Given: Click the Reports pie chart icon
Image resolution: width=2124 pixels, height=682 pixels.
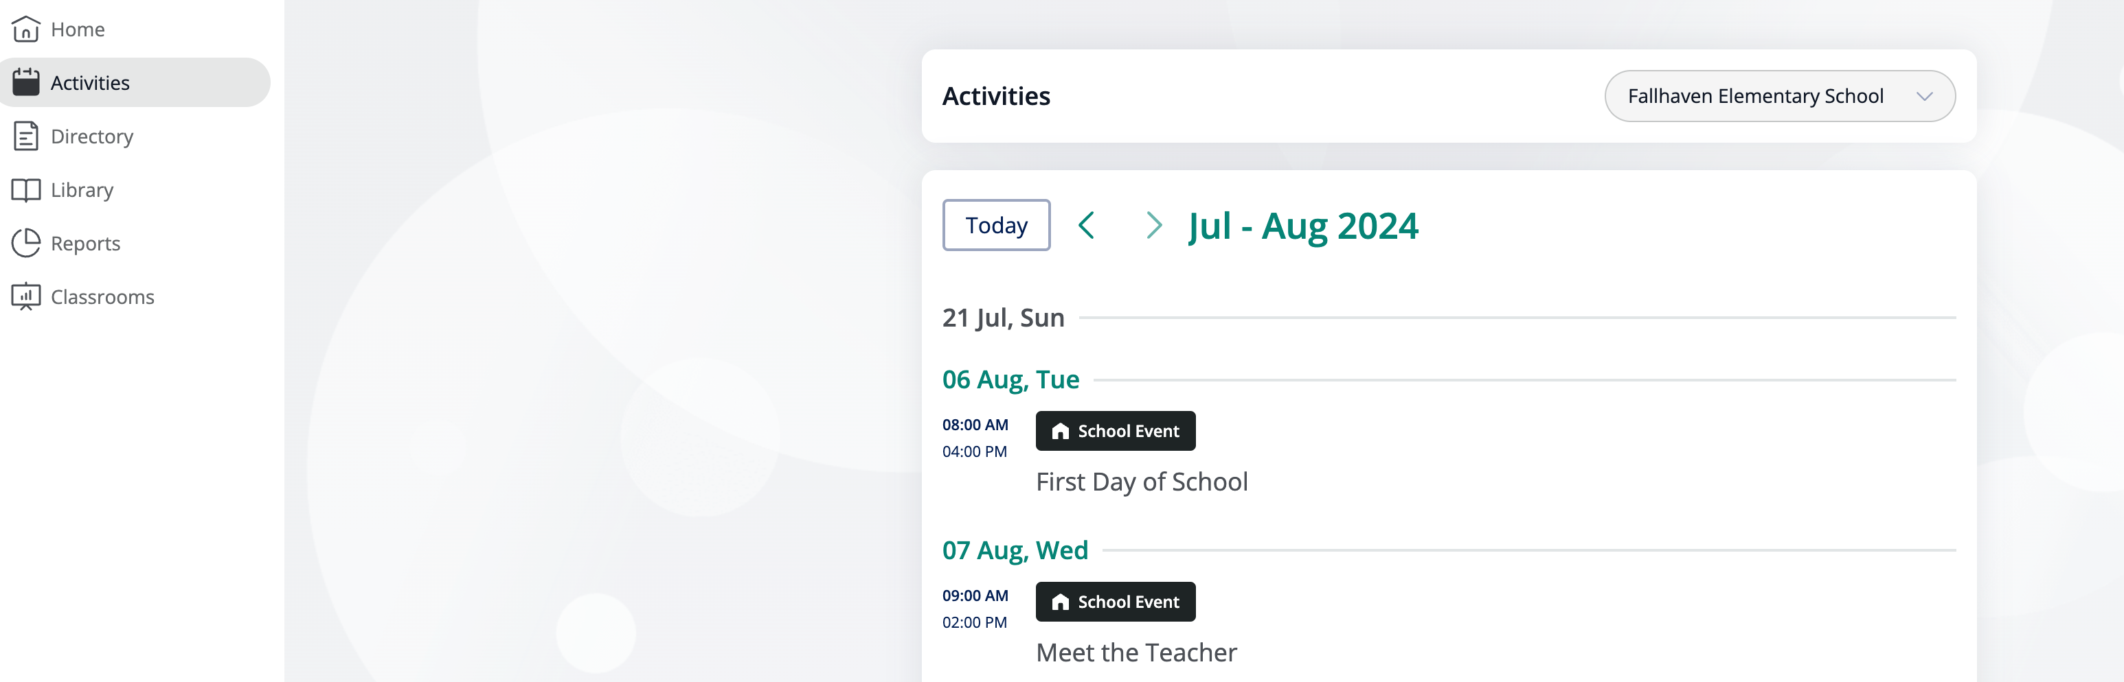Looking at the screenshot, I should coord(25,243).
